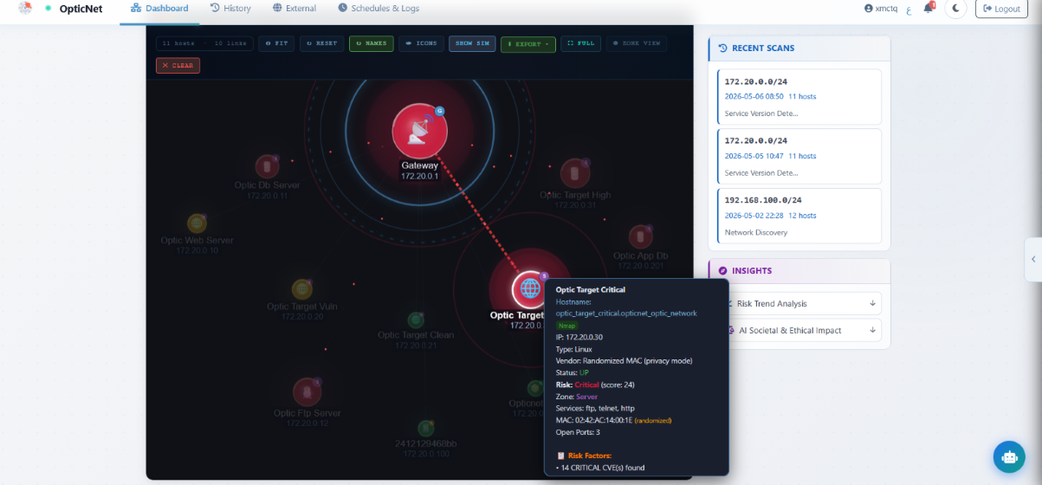
Task: Open the EXPORT dropdown
Action: (x=528, y=43)
